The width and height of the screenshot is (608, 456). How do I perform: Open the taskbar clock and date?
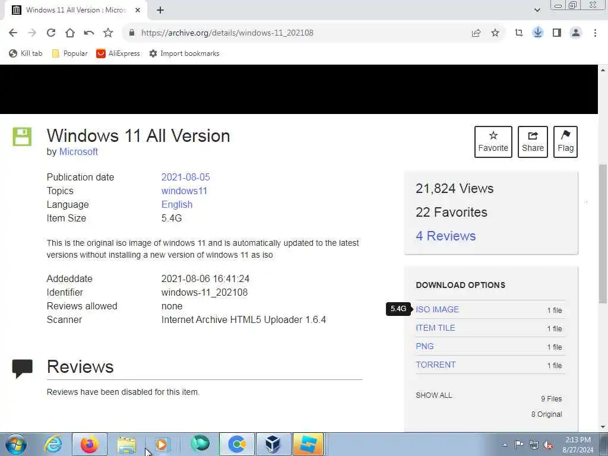click(578, 445)
